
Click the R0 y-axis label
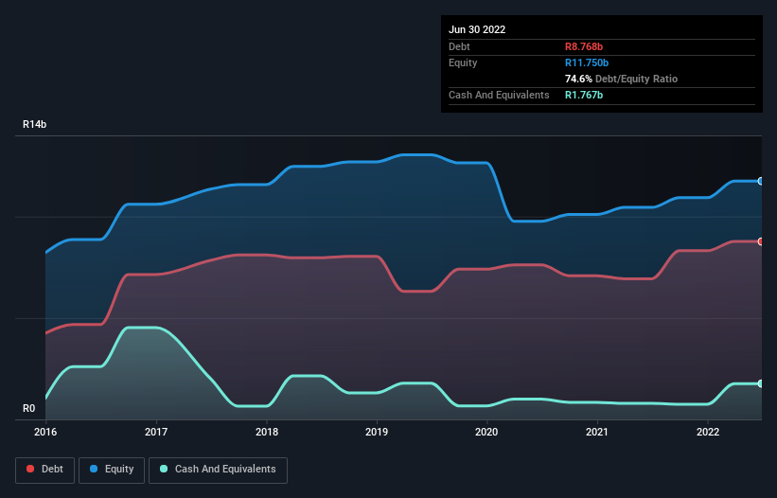pyautogui.click(x=28, y=408)
